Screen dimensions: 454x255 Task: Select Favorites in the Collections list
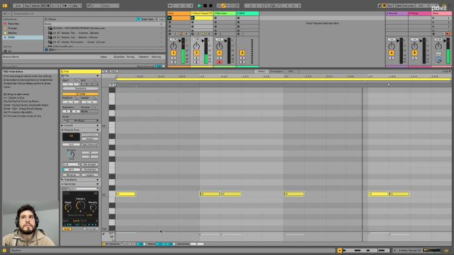[14, 24]
